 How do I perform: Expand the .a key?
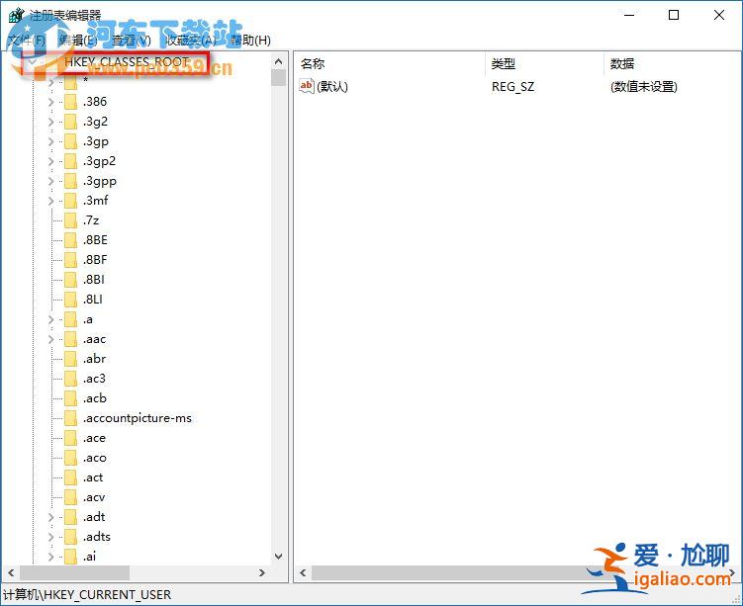tap(51, 319)
